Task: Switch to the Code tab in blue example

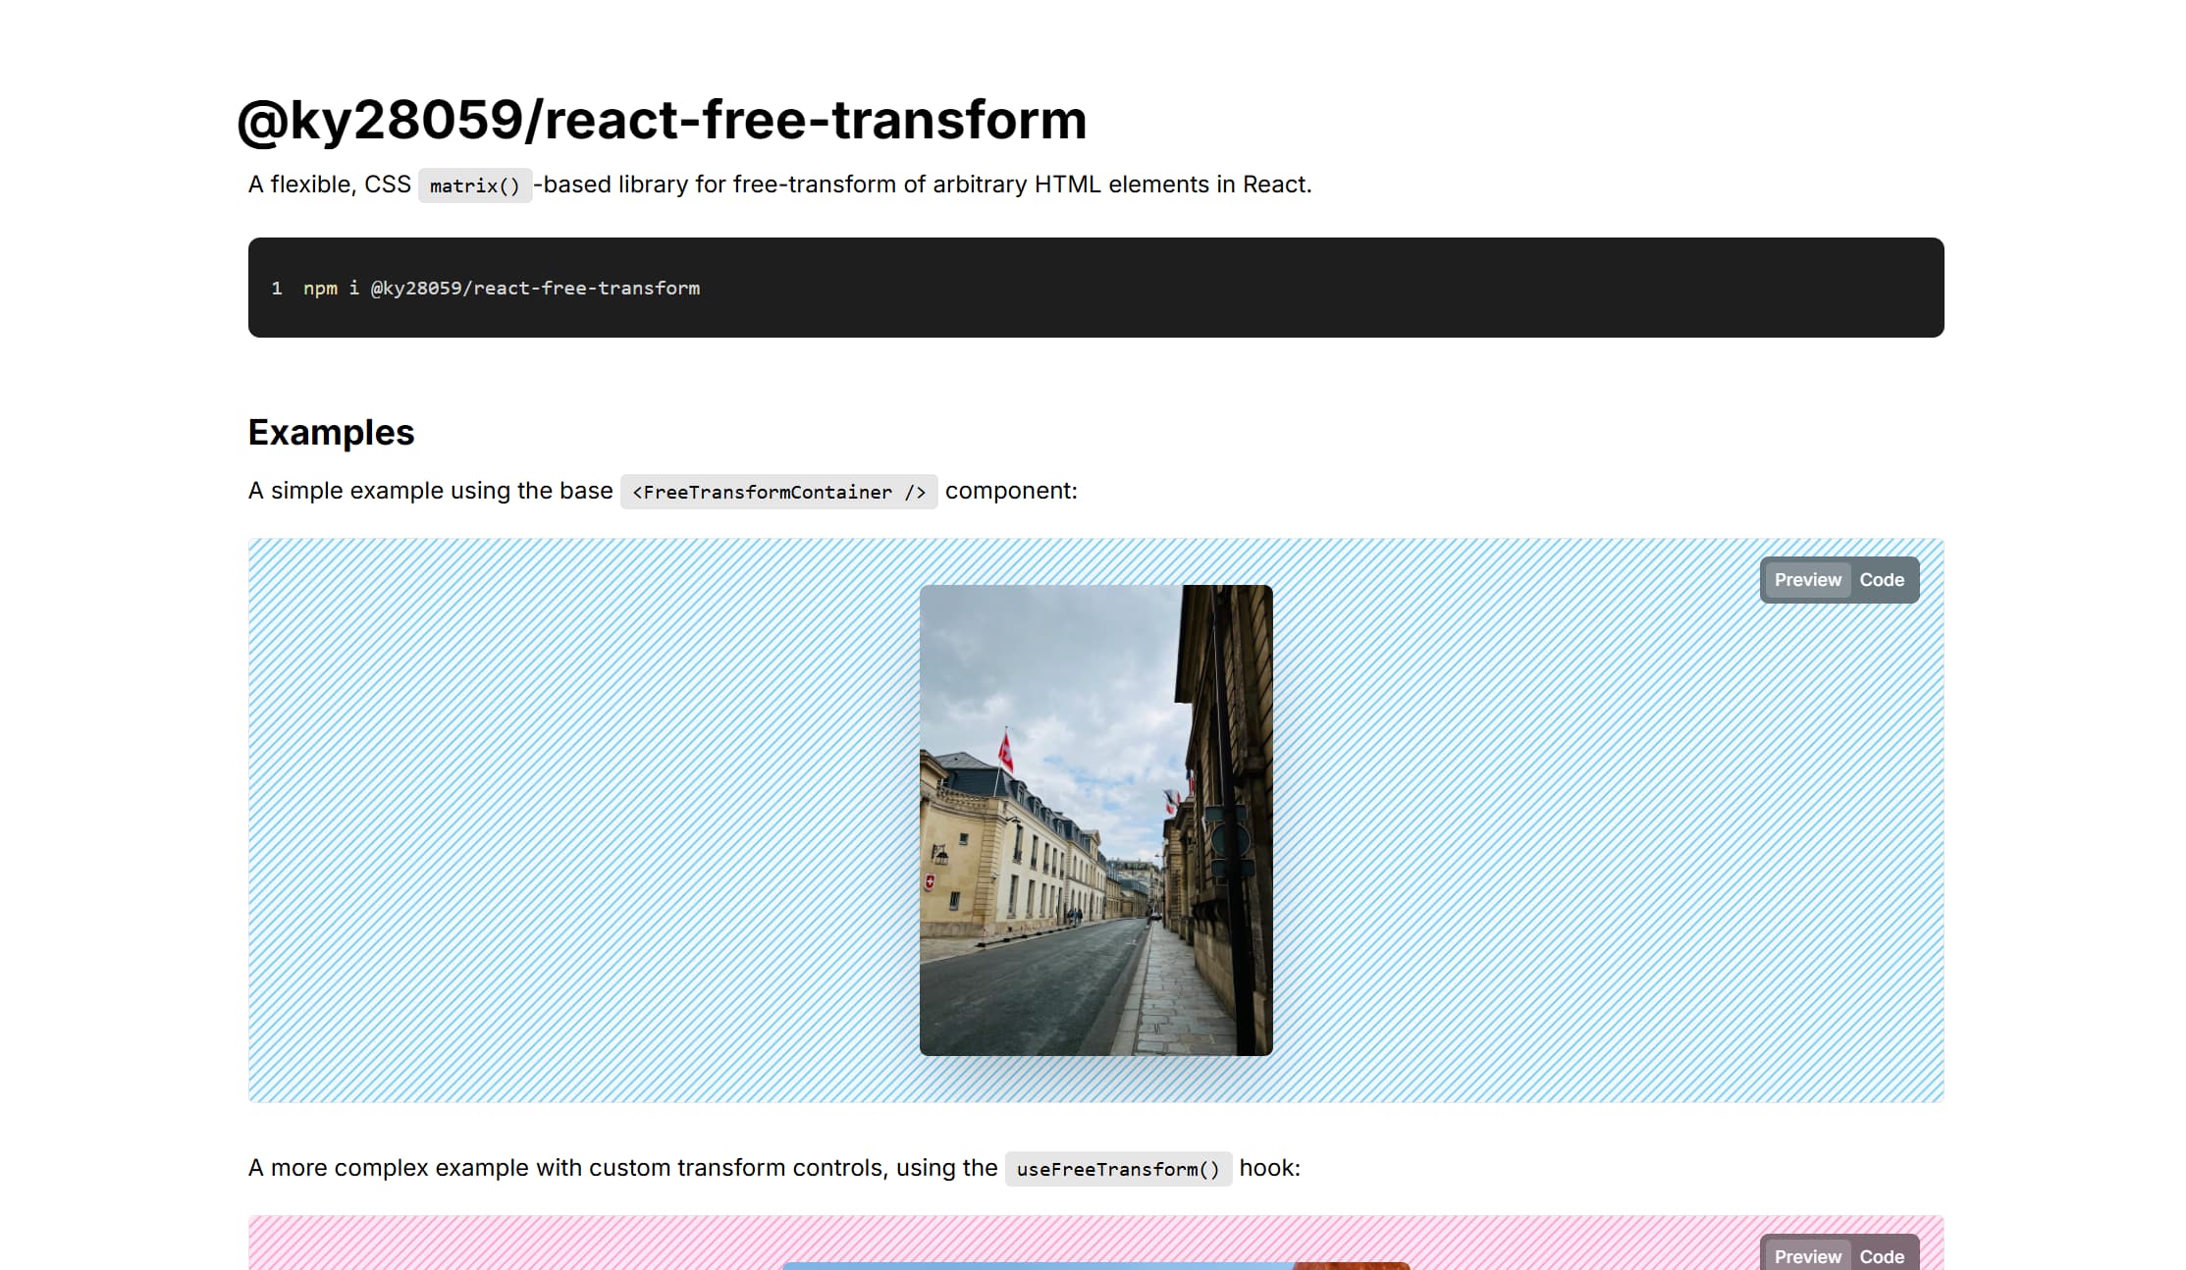Action: [x=1881, y=580]
